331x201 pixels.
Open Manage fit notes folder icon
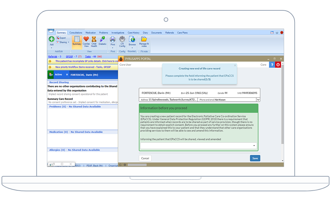pyautogui.click(x=144, y=39)
